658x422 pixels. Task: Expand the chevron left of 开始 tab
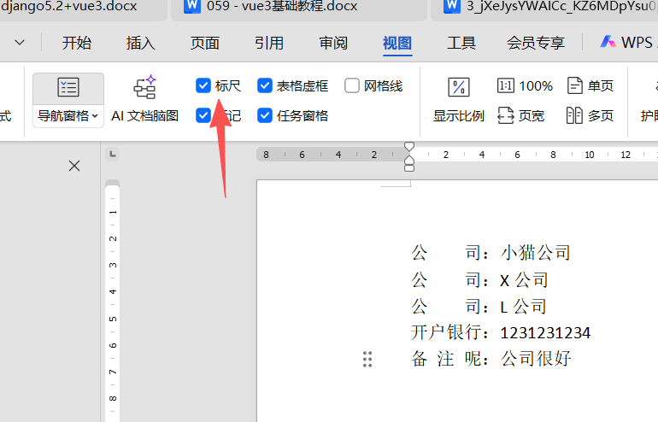[x=21, y=43]
